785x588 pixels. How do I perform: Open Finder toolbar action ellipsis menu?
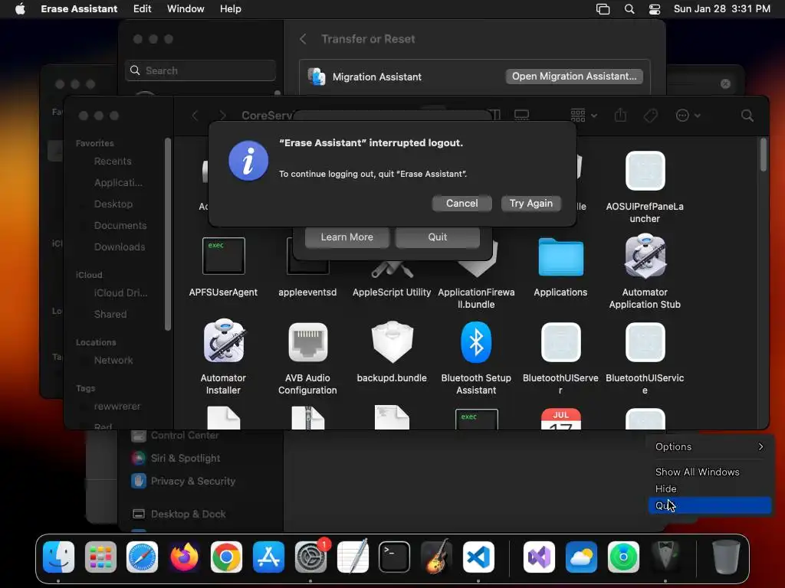(688, 116)
